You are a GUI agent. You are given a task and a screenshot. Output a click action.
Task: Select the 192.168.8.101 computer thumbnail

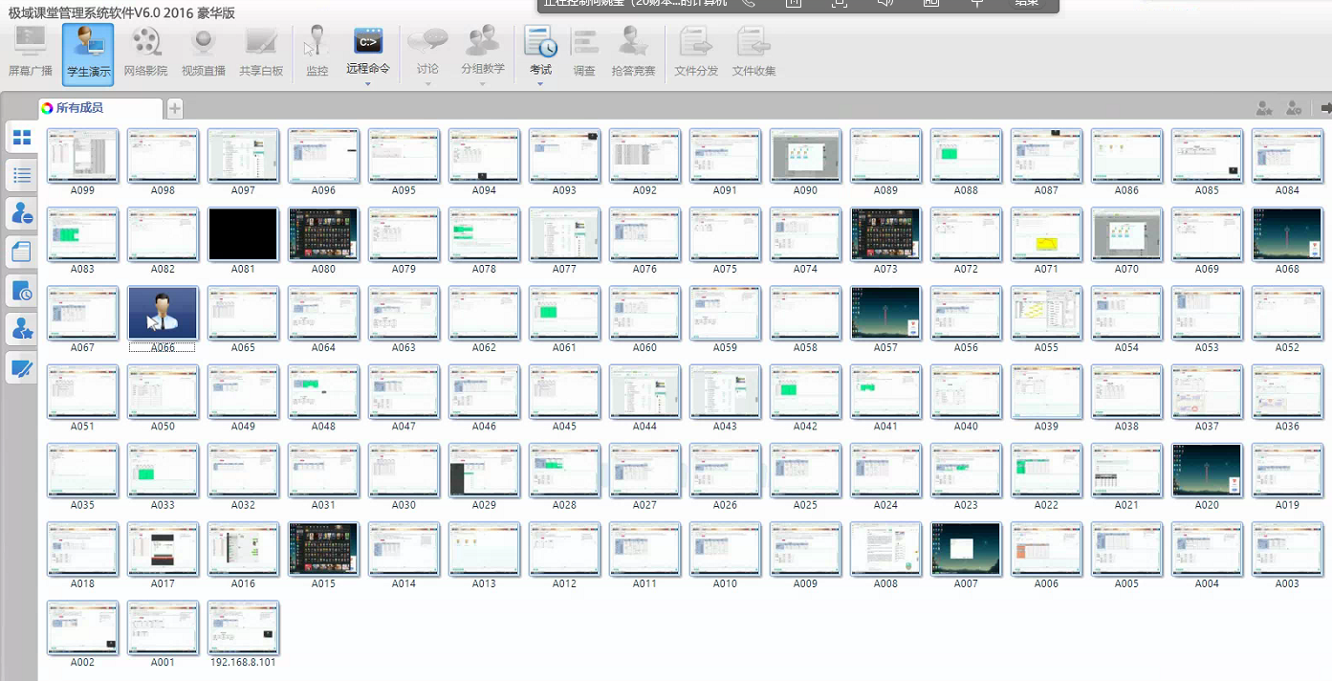[243, 626]
